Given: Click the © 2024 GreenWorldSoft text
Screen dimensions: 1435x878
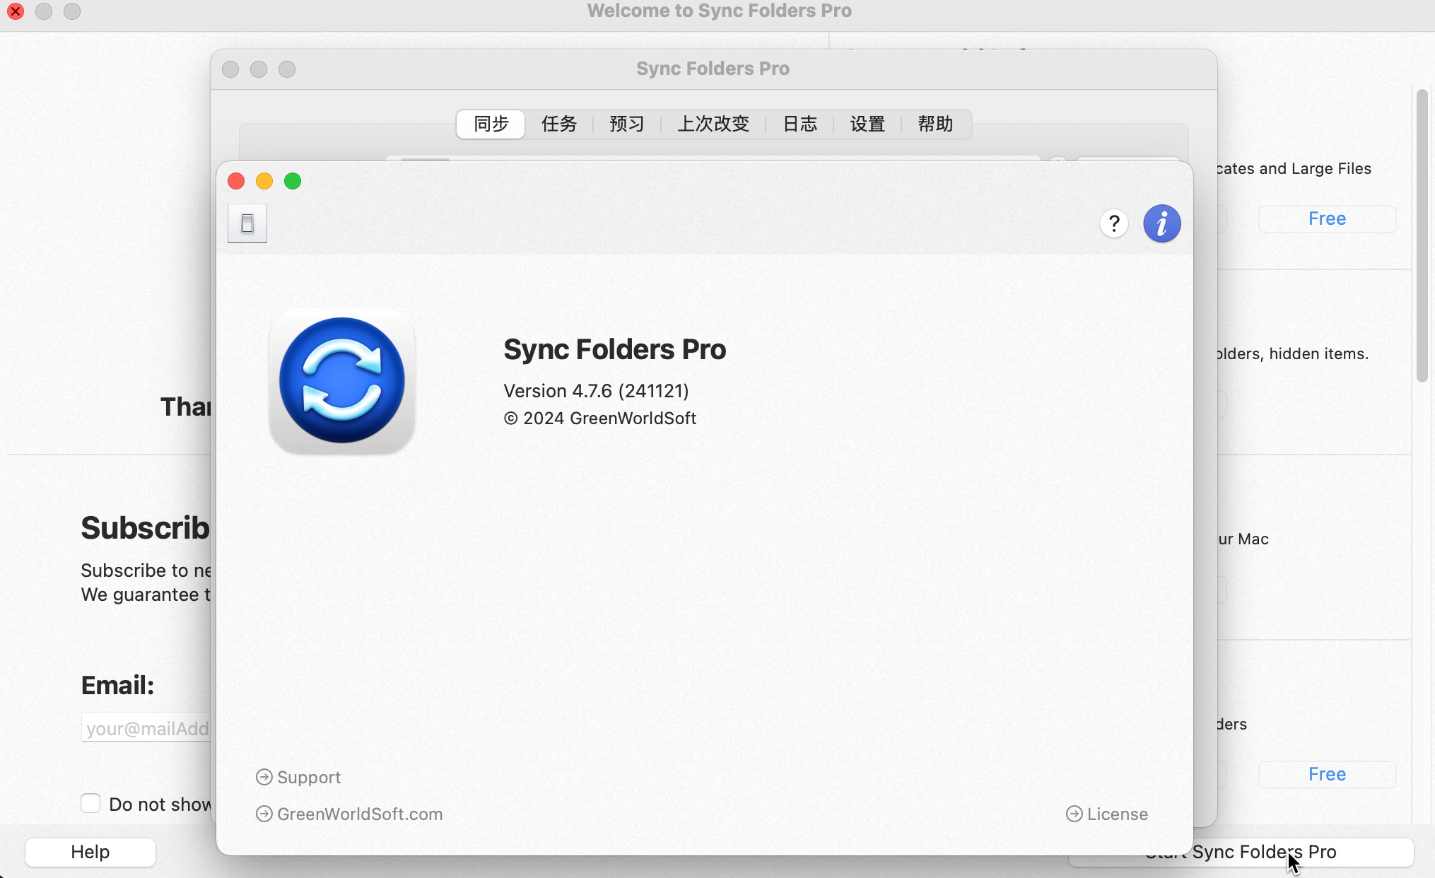Looking at the screenshot, I should point(600,418).
